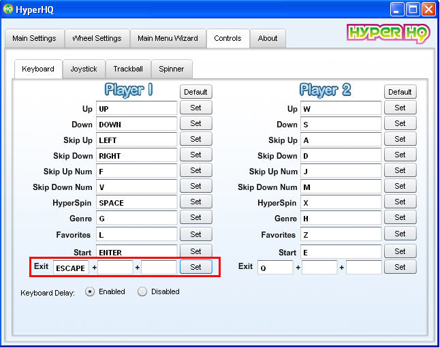Set Player 1 Skip Up Num key
This screenshot has height=348, width=440.
195,170
